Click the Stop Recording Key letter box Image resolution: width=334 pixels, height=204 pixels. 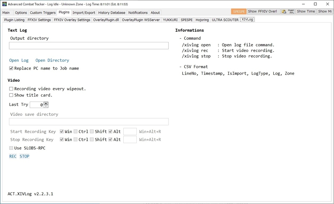click(x=130, y=139)
